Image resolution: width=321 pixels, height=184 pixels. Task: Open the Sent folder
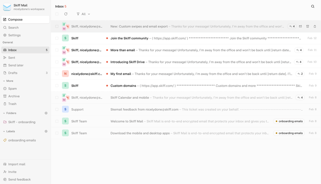(25, 58)
